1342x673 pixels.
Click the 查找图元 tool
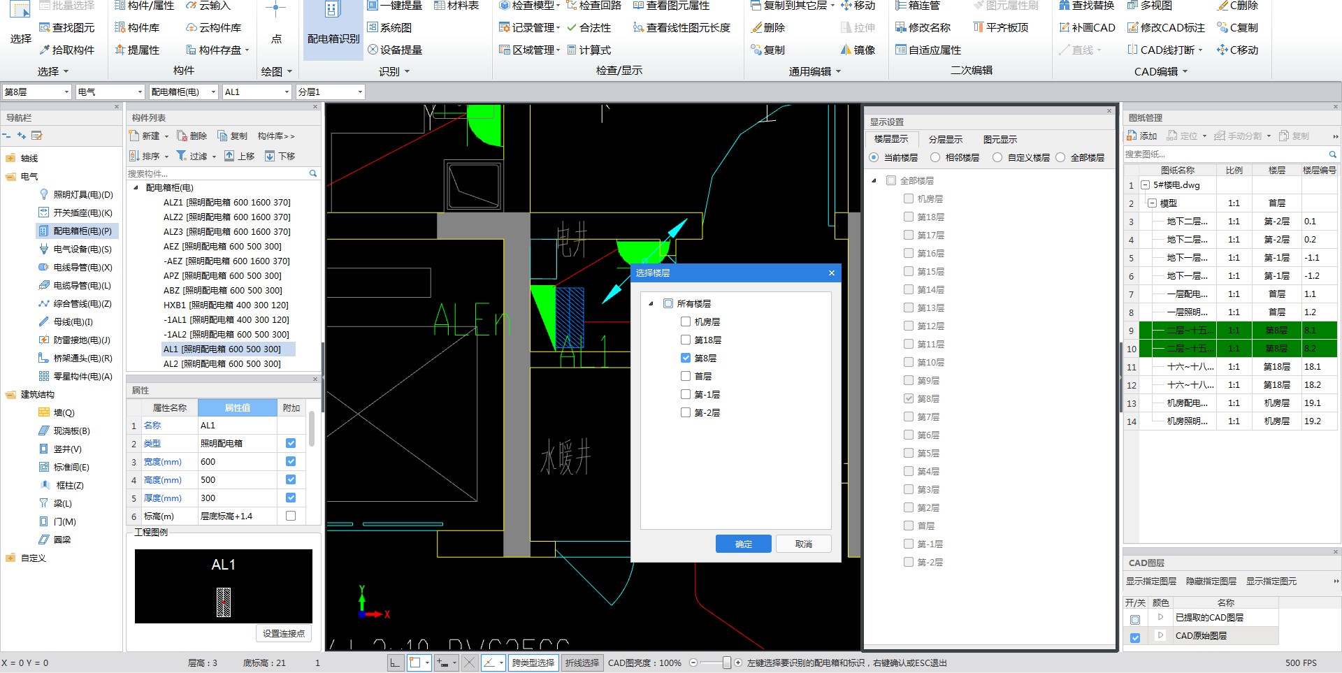click(67, 27)
